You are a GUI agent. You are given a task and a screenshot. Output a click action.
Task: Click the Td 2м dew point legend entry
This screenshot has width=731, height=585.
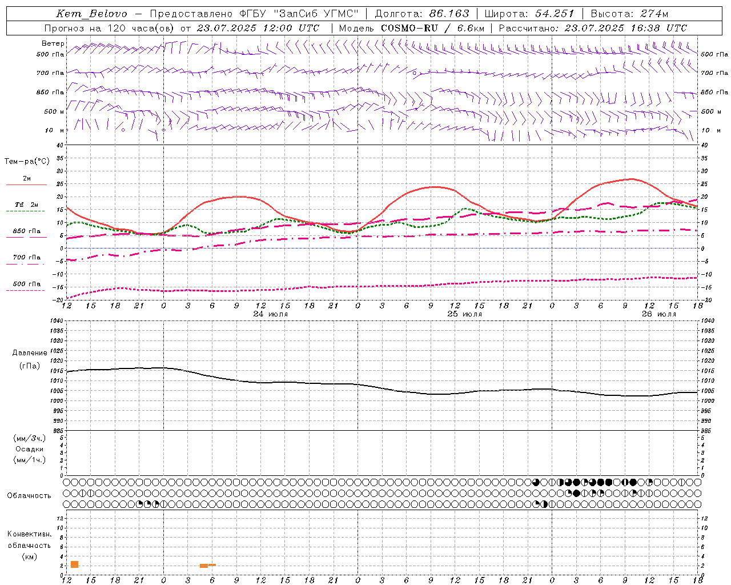pos(26,205)
